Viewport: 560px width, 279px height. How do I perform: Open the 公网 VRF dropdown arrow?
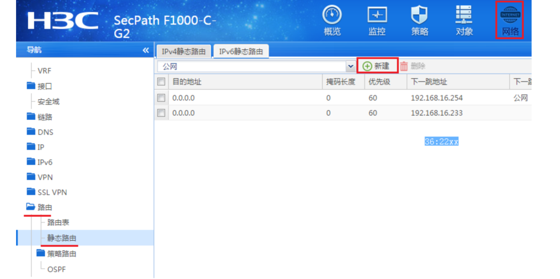coord(350,66)
